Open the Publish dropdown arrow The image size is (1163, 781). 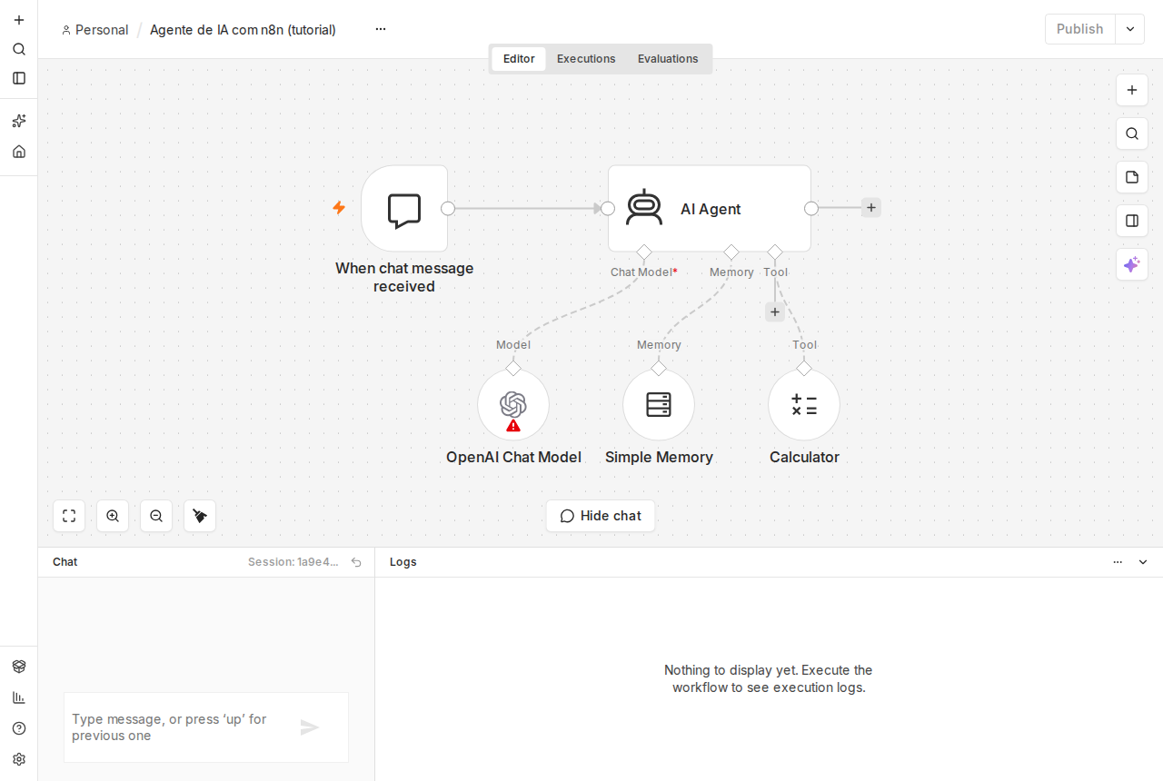point(1130,29)
